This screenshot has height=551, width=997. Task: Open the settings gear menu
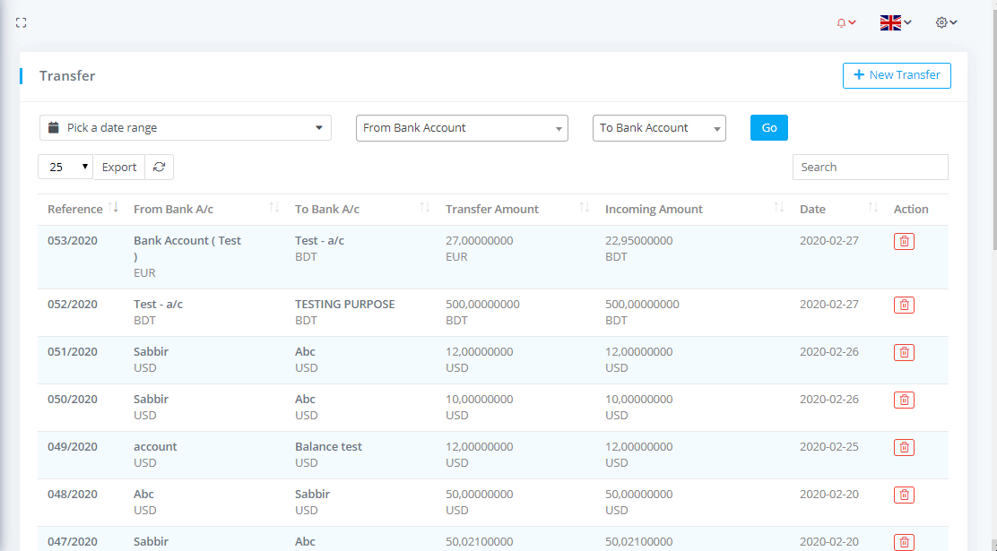pyautogui.click(x=946, y=23)
